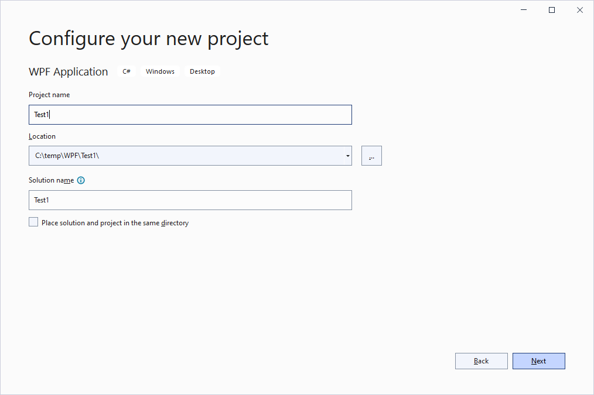Screen dimensions: 594x395
Task: Click the Desktop project type tag
Action: tap(202, 71)
